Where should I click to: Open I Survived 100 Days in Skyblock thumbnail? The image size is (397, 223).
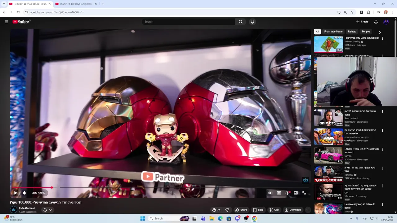click(328, 44)
